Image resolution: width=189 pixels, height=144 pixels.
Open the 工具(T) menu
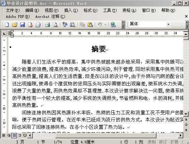click(x=110, y=10)
